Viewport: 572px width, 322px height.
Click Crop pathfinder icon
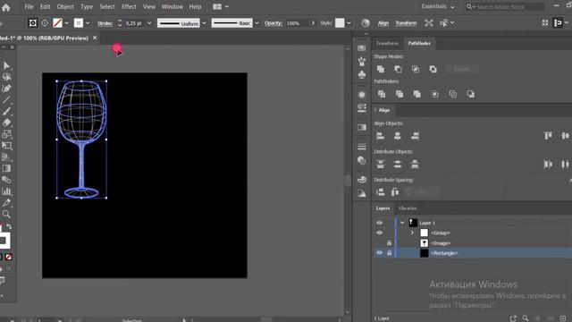pos(435,94)
